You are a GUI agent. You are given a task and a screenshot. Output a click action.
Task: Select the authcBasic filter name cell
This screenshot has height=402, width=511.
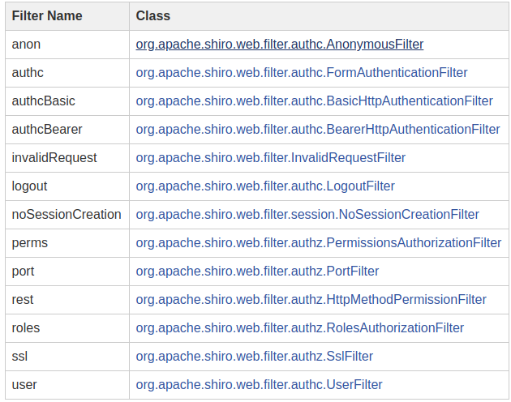click(x=67, y=101)
